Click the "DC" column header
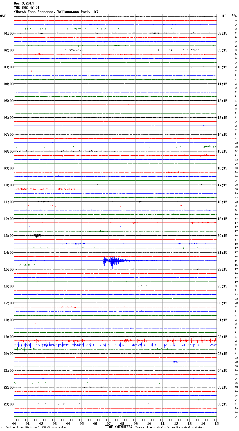 tap(233, 15)
